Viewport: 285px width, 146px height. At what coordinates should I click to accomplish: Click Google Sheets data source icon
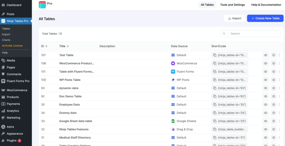point(173,121)
